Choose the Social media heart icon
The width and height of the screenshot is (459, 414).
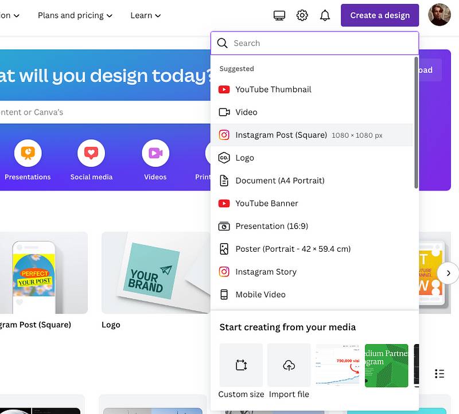coord(91,153)
